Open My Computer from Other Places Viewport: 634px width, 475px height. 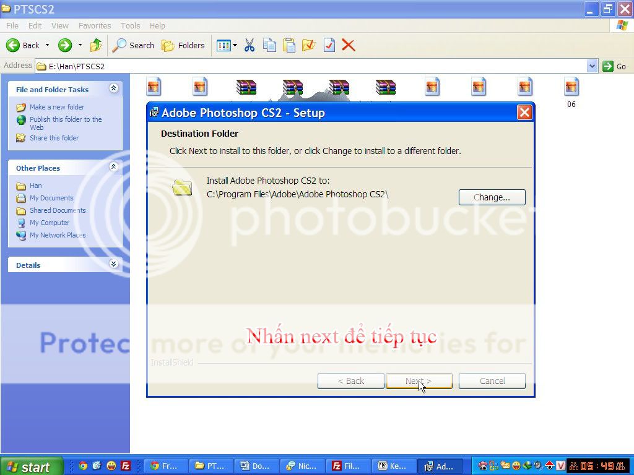click(50, 223)
